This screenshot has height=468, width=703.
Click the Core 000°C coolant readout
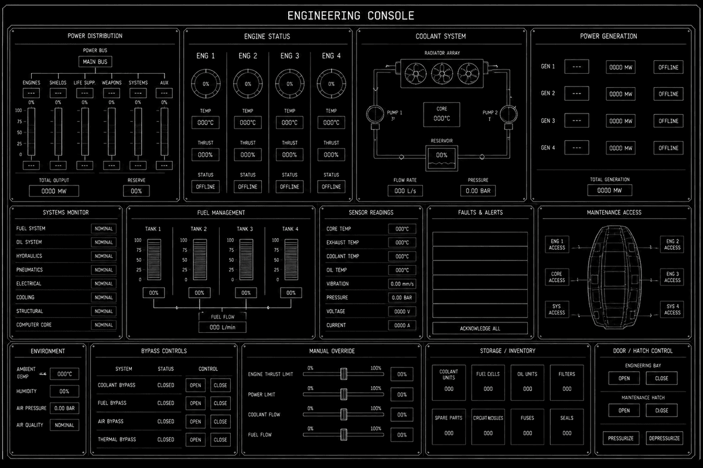(x=442, y=114)
